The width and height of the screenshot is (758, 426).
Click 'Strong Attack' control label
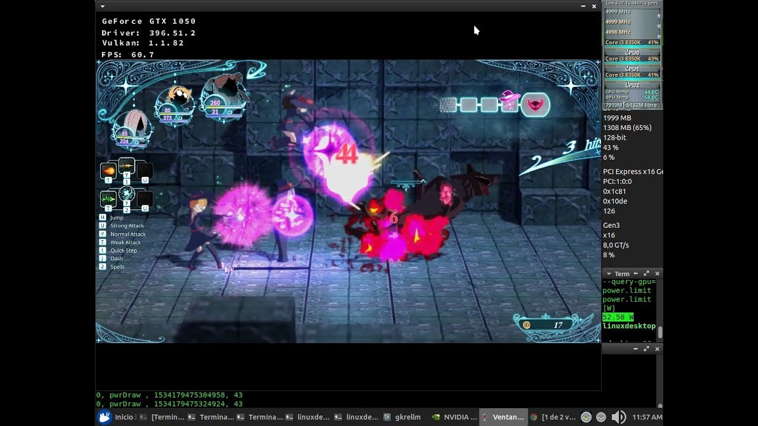coord(127,226)
